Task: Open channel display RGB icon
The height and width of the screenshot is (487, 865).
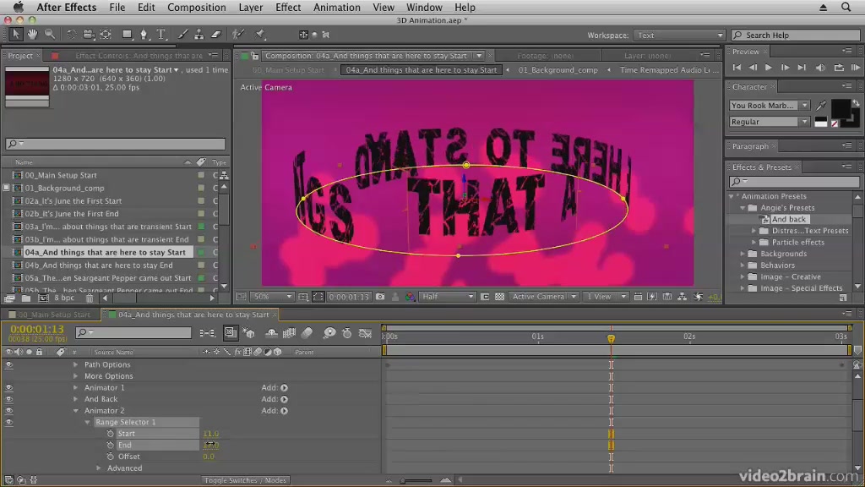Action: (x=410, y=297)
